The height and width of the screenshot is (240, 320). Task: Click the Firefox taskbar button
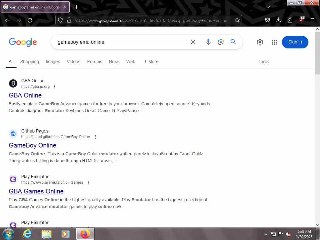coord(85,234)
